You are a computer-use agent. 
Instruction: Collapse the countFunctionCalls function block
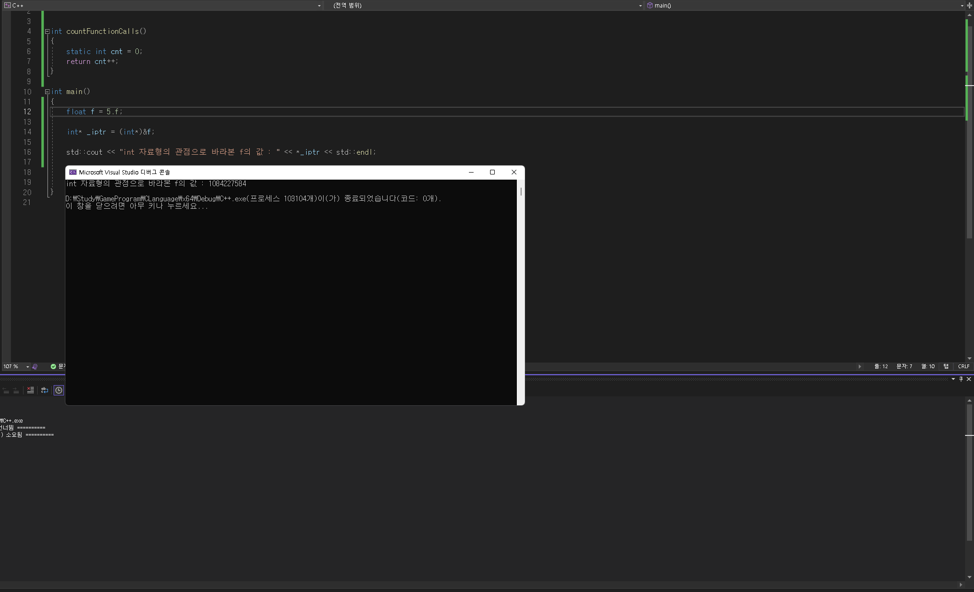47,32
